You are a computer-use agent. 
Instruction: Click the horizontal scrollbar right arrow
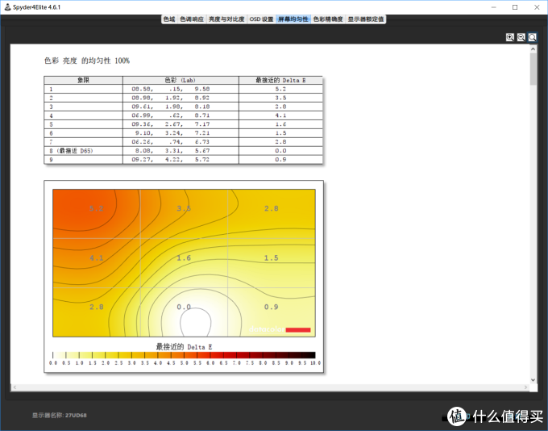(525, 387)
